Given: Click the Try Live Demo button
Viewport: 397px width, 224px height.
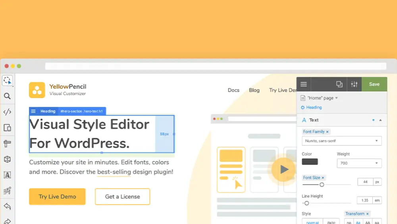Looking at the screenshot, I should coord(57,197).
